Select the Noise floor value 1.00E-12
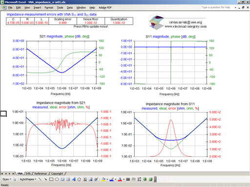The image size is (250, 187). tap(91, 23)
